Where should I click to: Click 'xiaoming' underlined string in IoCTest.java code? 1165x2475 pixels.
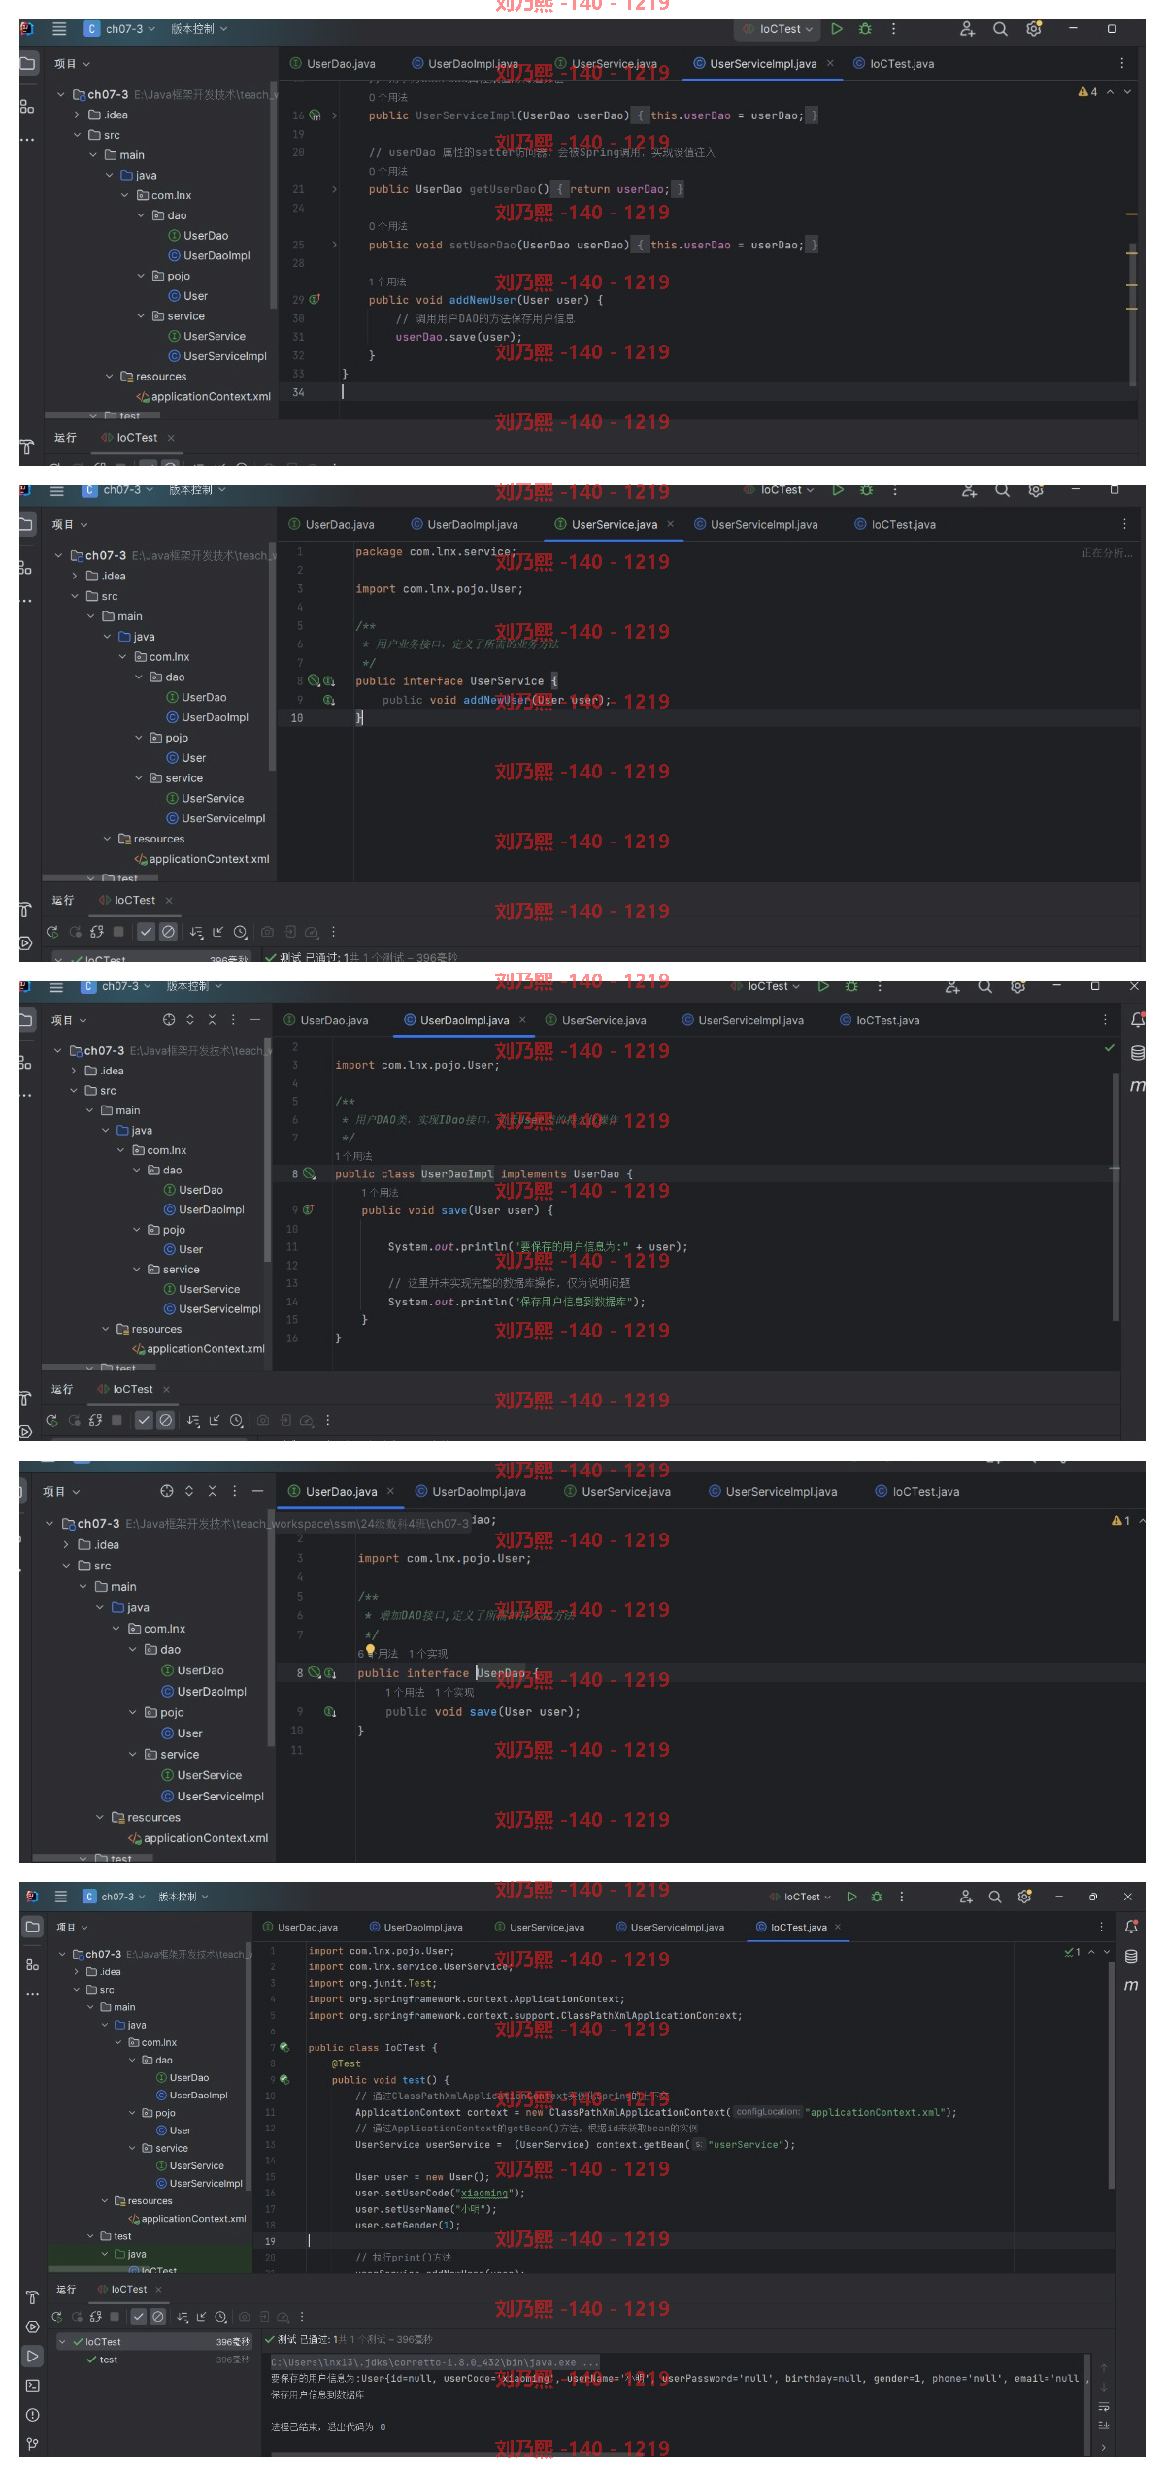point(484,2193)
